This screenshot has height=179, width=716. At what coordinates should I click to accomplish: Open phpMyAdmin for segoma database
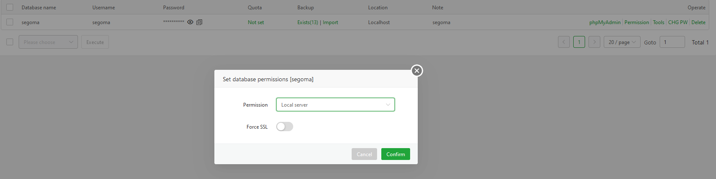coord(605,22)
